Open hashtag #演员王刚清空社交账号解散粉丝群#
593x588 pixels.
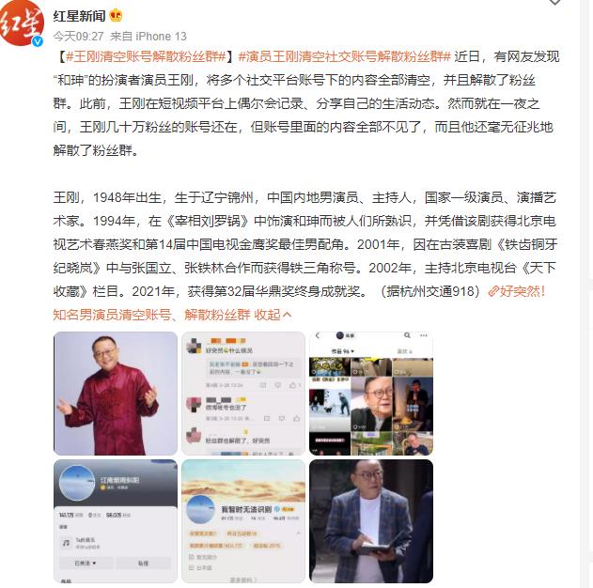tap(345, 56)
